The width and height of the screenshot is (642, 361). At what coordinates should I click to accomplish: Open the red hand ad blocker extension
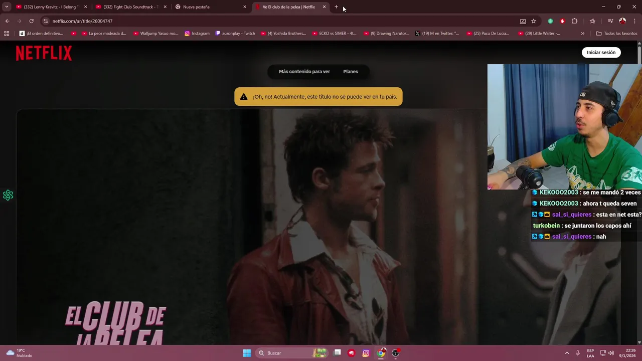coord(562,21)
